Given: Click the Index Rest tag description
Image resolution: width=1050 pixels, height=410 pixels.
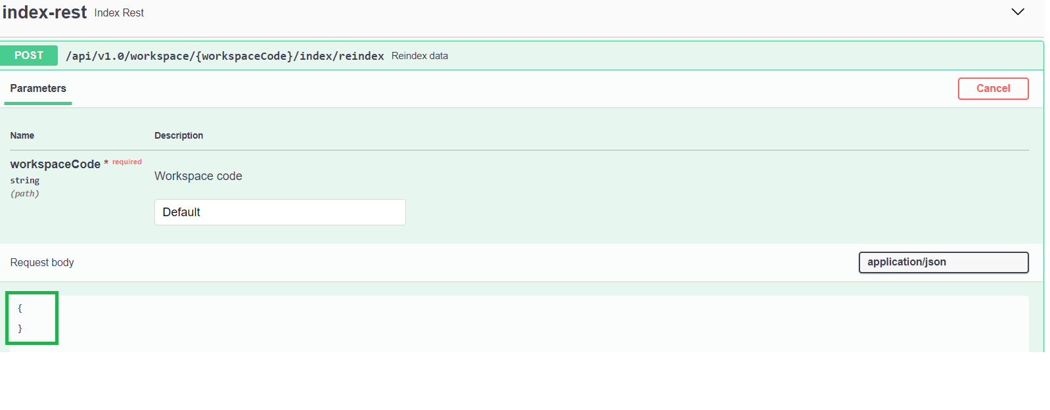Looking at the screenshot, I should point(119,13).
